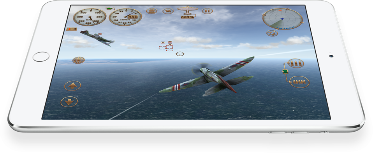Select the aircraft damage status plane icon
The height and width of the screenshot is (153, 373).
coord(188,10)
